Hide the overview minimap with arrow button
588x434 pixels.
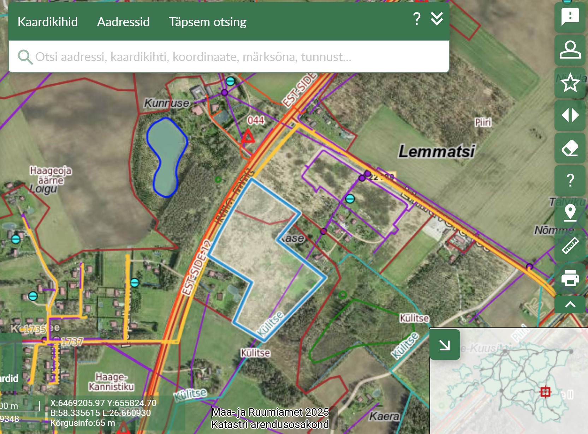445,345
